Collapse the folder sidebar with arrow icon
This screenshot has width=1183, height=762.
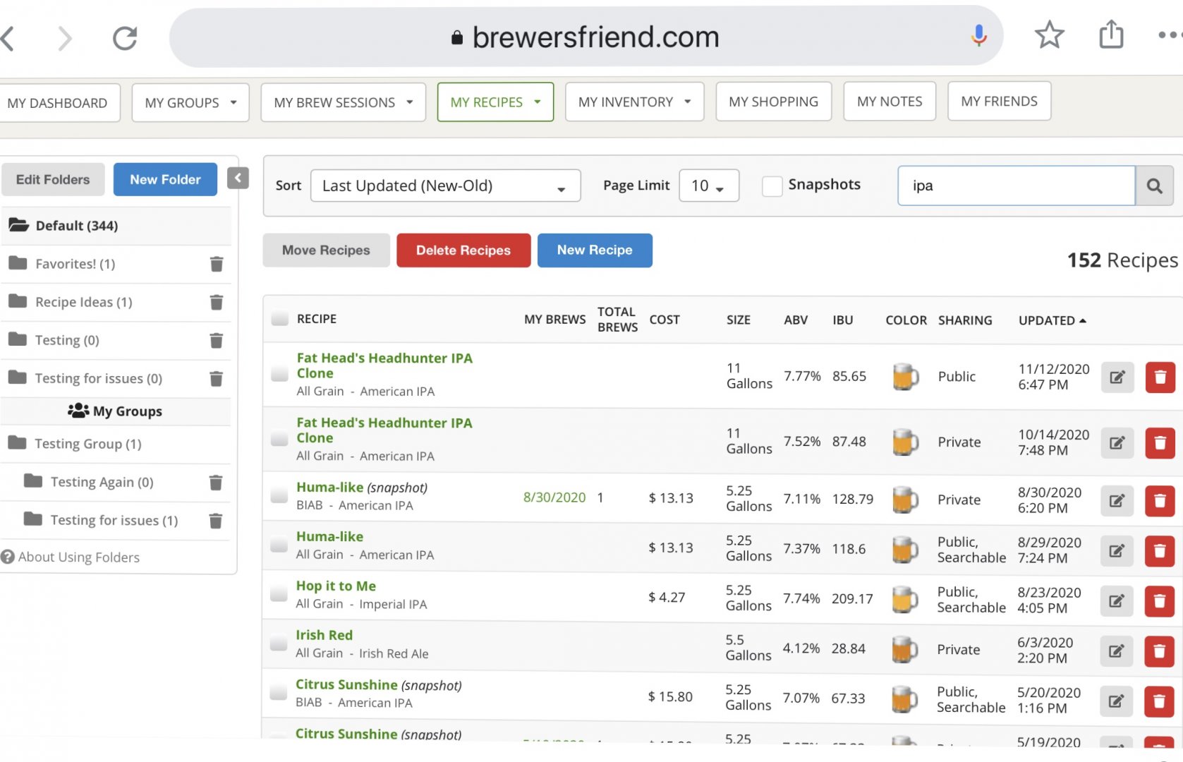coord(238,179)
